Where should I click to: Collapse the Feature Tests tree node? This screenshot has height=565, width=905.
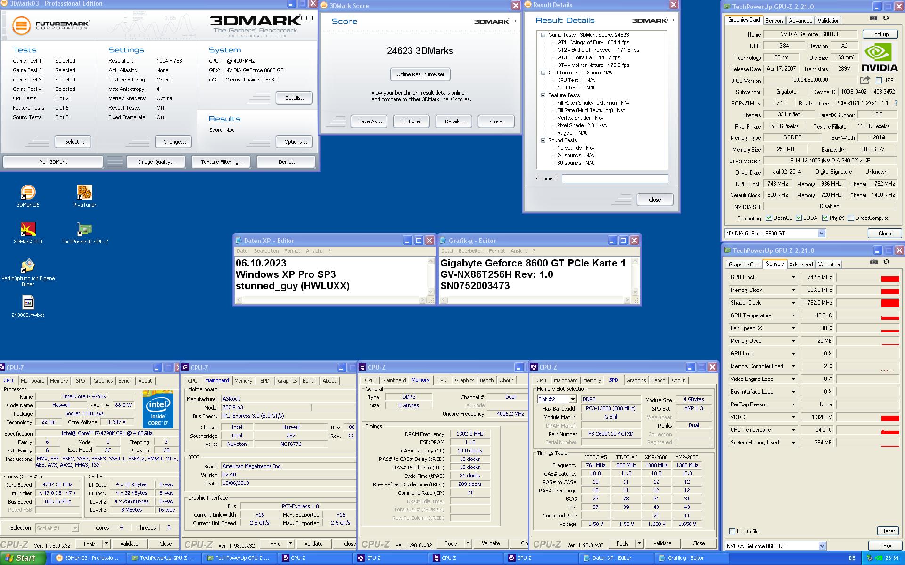[x=543, y=95]
